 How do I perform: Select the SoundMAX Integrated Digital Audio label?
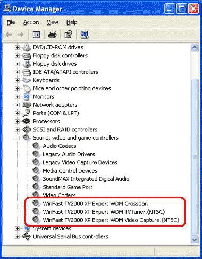coord(86,179)
